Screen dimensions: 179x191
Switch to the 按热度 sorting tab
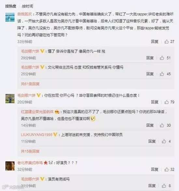coord(11,6)
